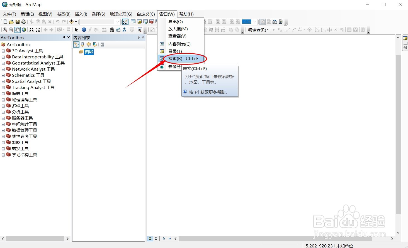Open the Find Route tool
The image size is (408, 248).
coord(118,30)
